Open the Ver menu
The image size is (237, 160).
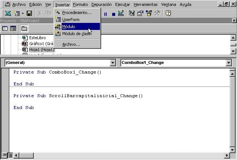tap(48, 4)
